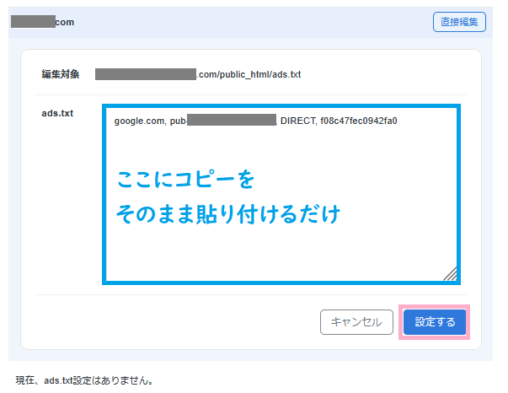Click the redacted publisher ID after pub-
Image resolution: width=508 pixels, height=393 pixels.
232,121
